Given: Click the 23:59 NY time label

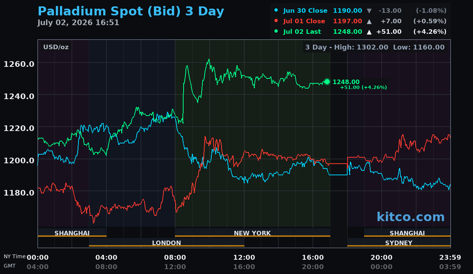Looking at the screenshot, I should (x=450, y=257).
